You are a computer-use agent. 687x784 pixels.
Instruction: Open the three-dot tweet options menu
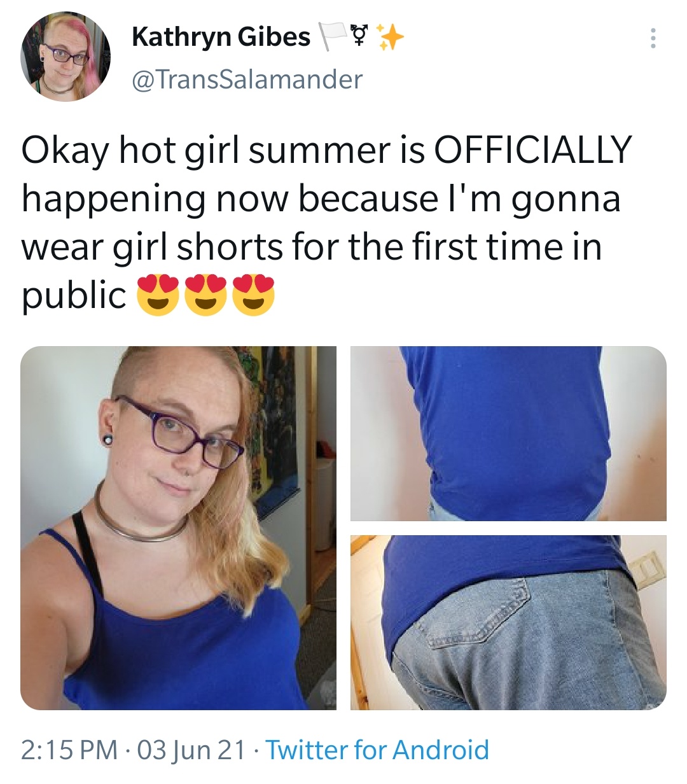click(651, 39)
